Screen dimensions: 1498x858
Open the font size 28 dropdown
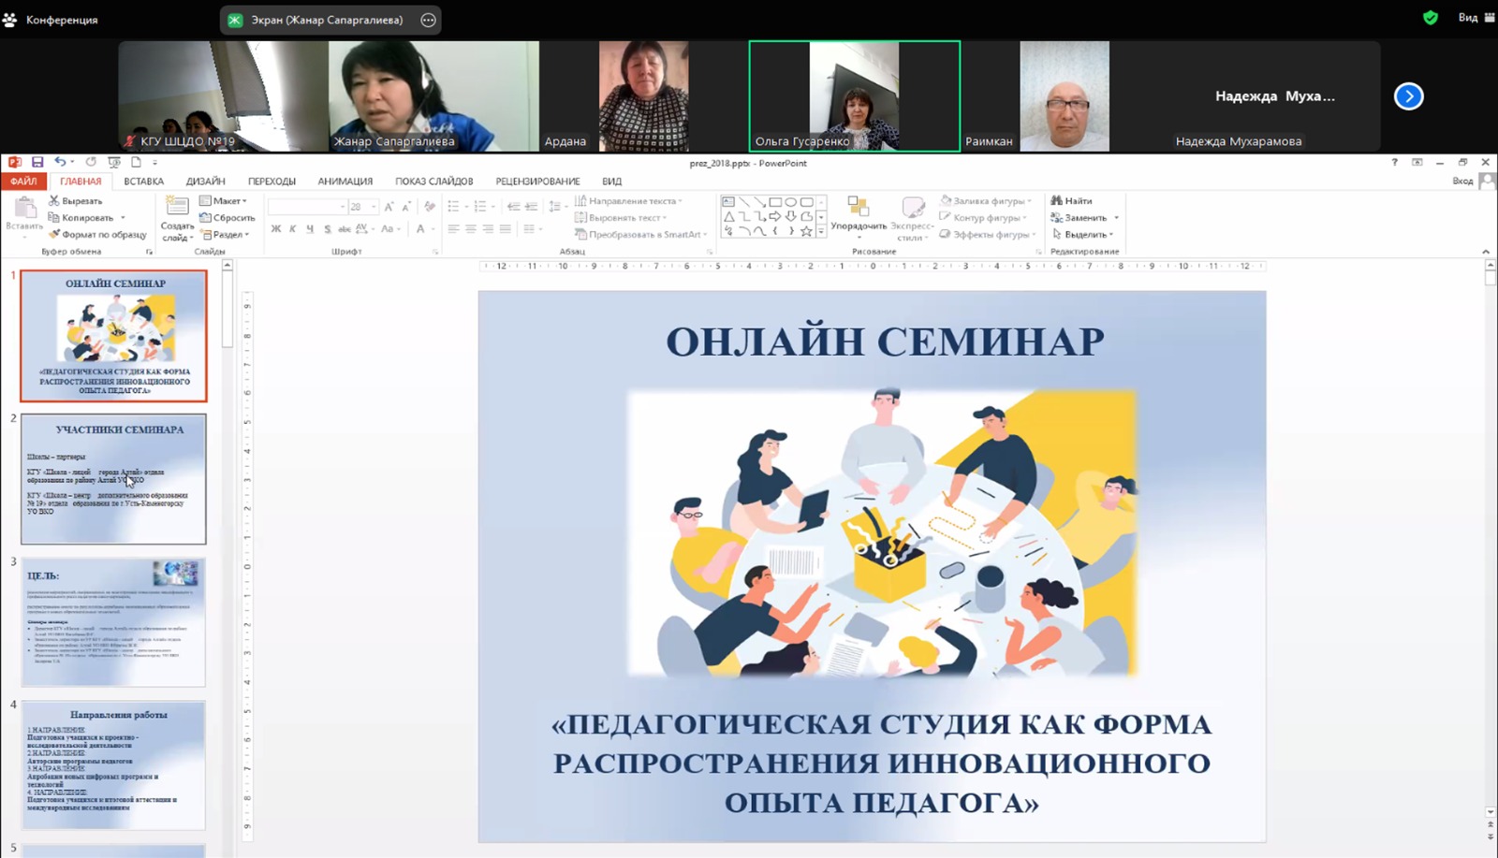point(374,207)
